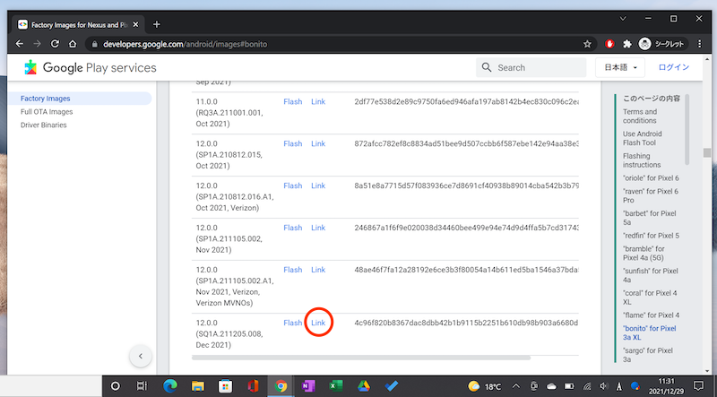The image size is (717, 397).
Task: Open OneNote from the taskbar
Action: 308,386
